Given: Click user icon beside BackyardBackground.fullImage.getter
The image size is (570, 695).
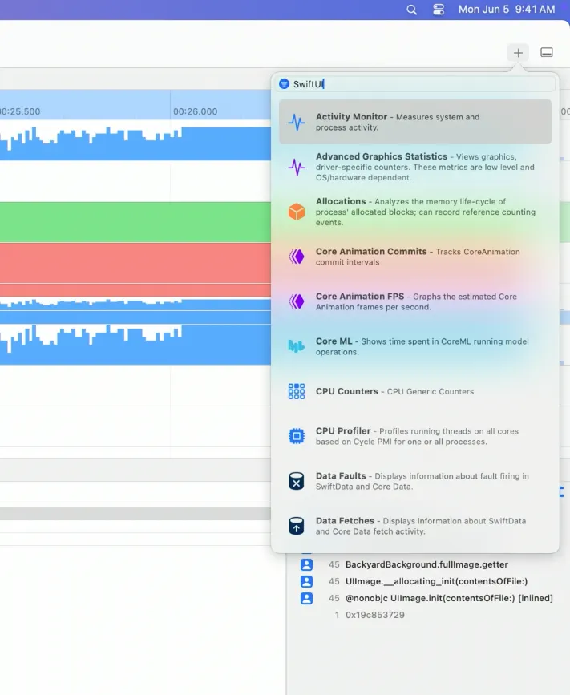Looking at the screenshot, I should tap(306, 564).
